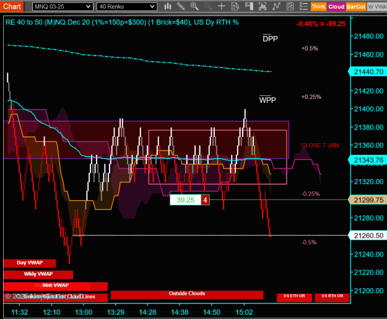
Task: Click the Outside Clouds red bar
Action: tap(187, 294)
